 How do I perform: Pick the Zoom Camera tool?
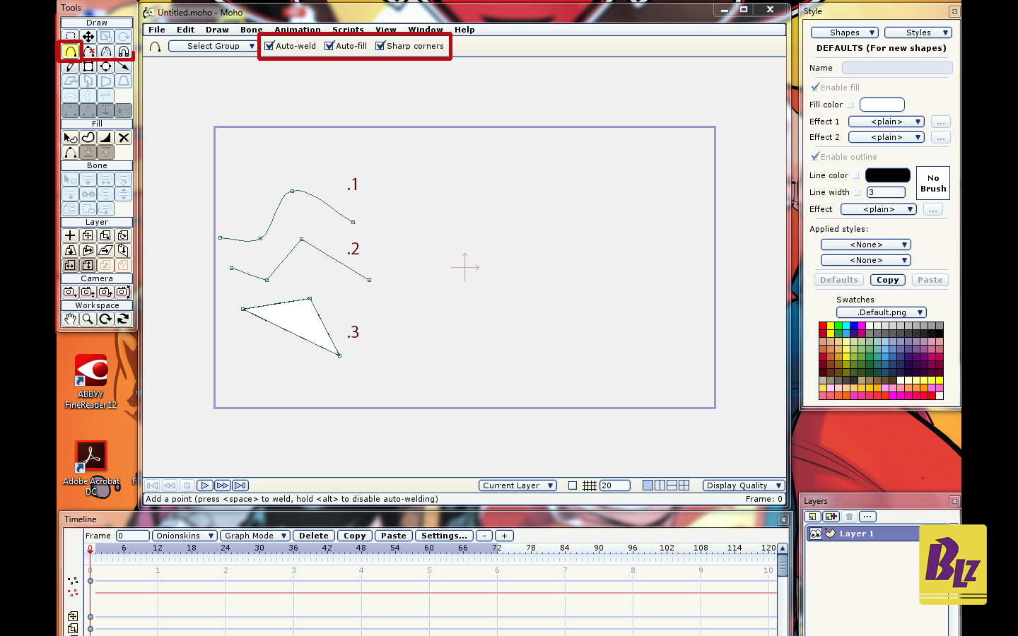[88, 291]
